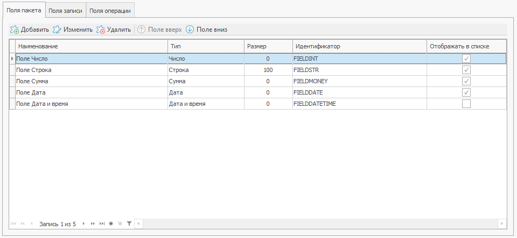Click the horizontal scrollbar right arrow
This screenshot has width=517, height=238.
tap(502, 223)
